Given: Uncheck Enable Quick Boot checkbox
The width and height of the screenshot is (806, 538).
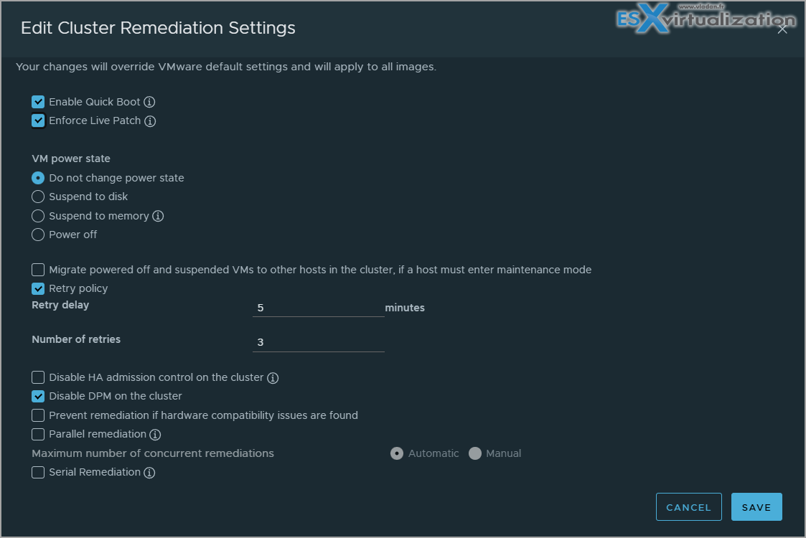Looking at the screenshot, I should (x=38, y=102).
